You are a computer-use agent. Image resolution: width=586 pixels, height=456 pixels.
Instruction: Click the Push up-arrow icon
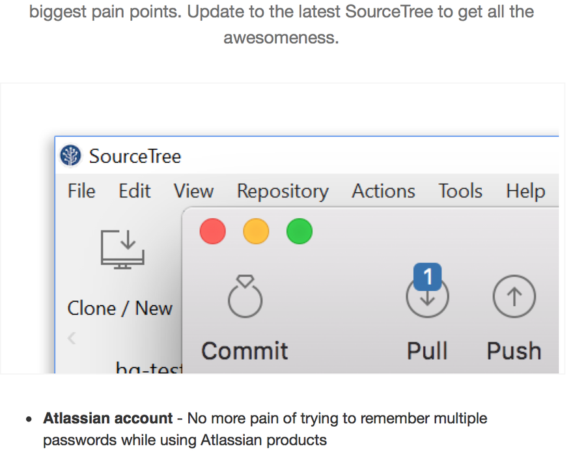[514, 297]
